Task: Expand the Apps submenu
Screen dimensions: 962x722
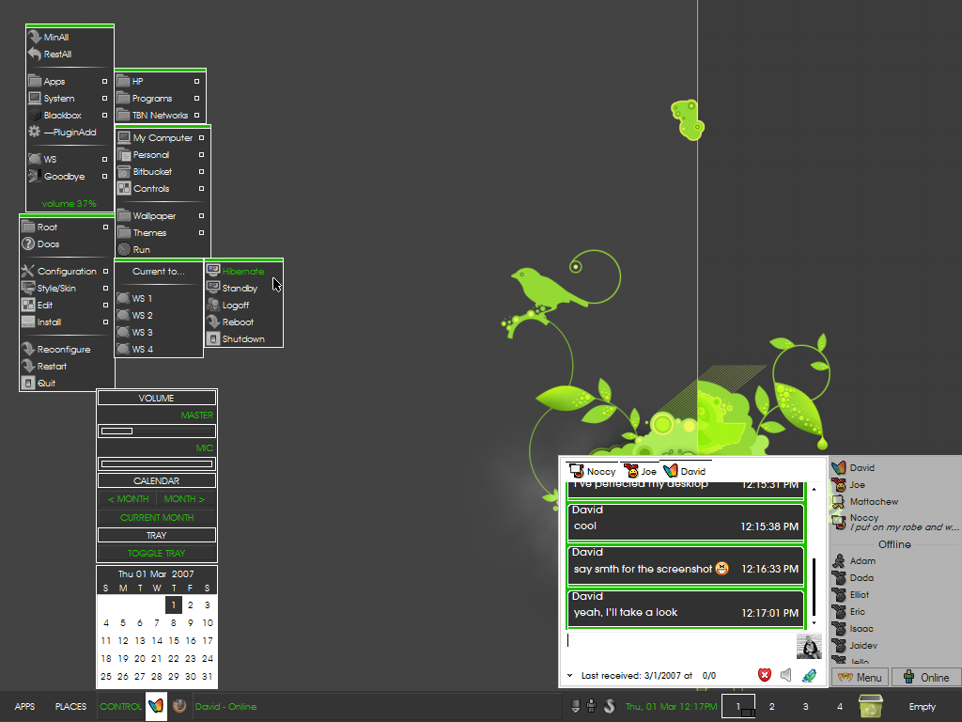Action: pos(104,81)
